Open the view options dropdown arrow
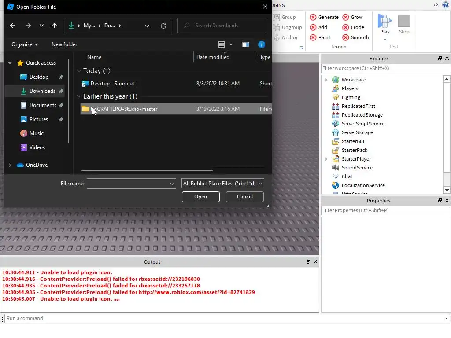 [231, 44]
